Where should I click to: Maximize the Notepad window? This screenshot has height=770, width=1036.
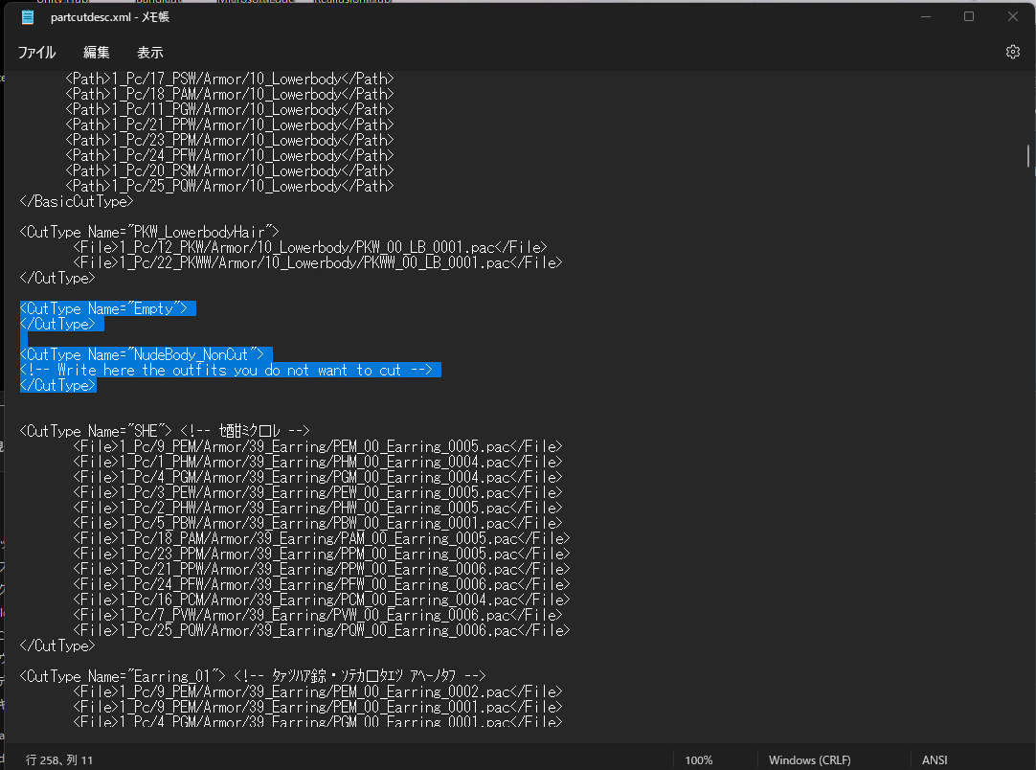pyautogui.click(x=968, y=17)
